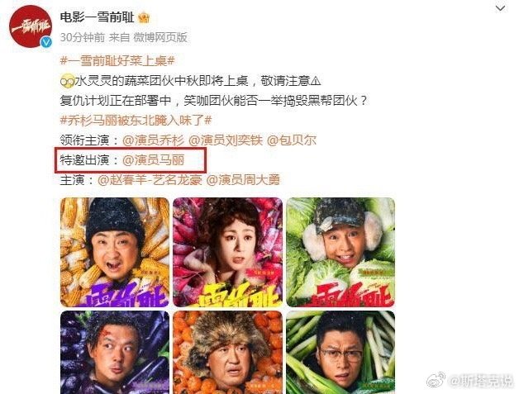This screenshot has width=519, height=394.
Task: View the green onion poster thumbnail
Action: coord(340,353)
